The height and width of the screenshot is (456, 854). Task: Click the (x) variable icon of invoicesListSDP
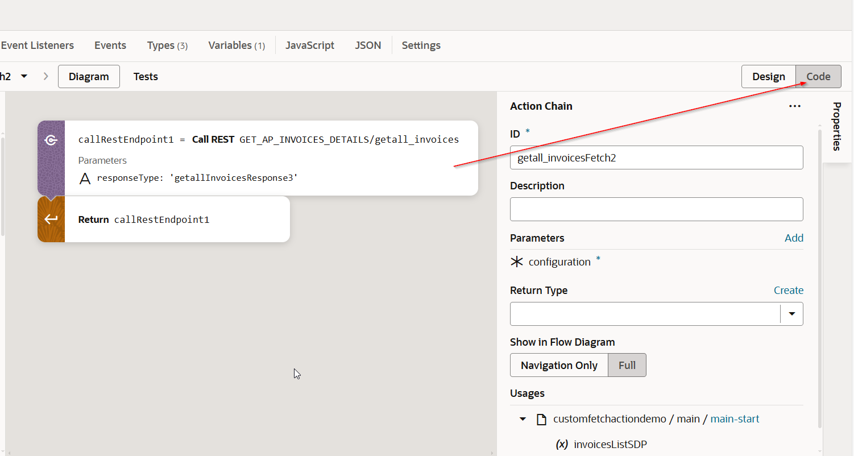point(562,444)
